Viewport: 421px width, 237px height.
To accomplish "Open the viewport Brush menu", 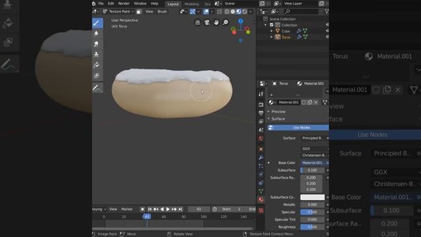I will [162, 12].
